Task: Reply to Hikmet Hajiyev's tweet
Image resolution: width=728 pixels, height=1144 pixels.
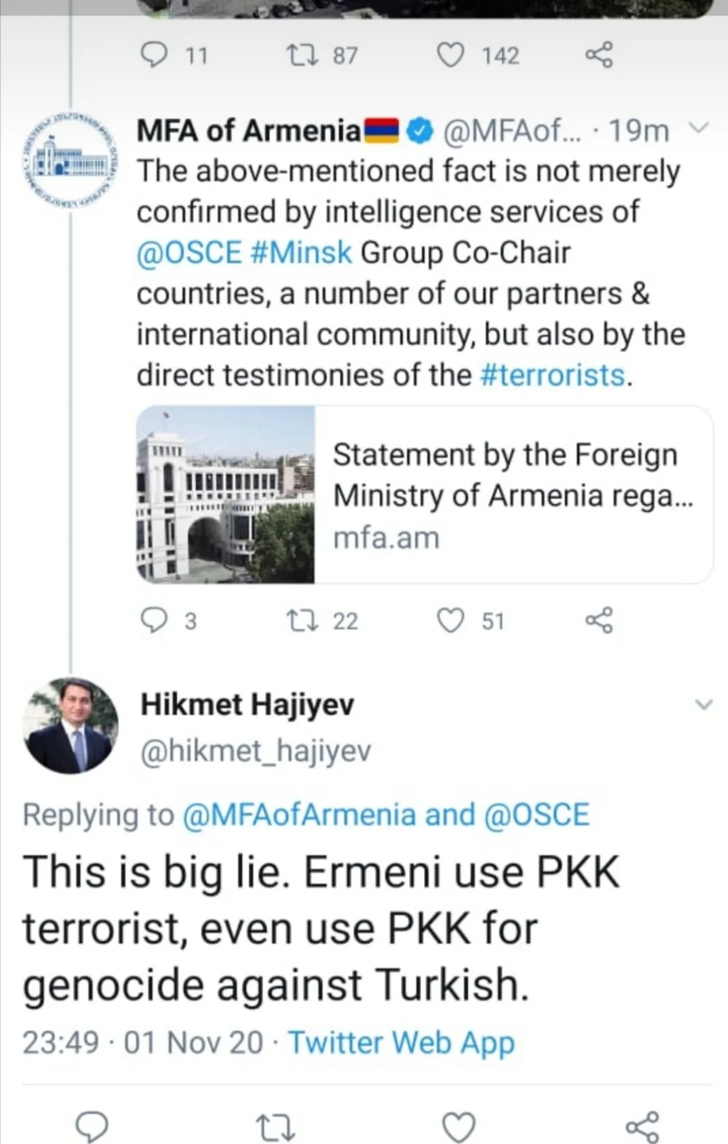Action: 92,1127
